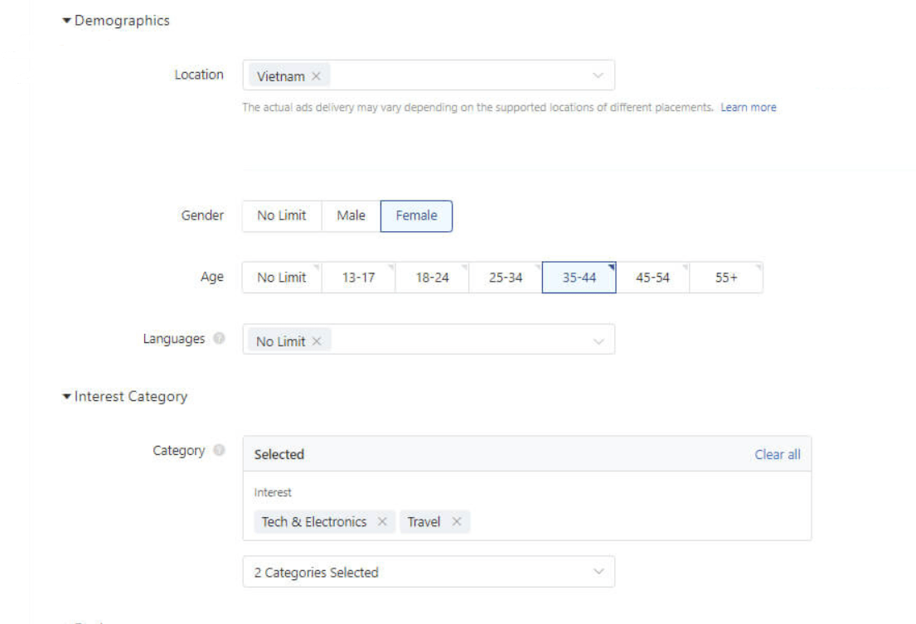Screen dimensions: 916x624
Task: Toggle the 55+ age range
Action: [726, 278]
